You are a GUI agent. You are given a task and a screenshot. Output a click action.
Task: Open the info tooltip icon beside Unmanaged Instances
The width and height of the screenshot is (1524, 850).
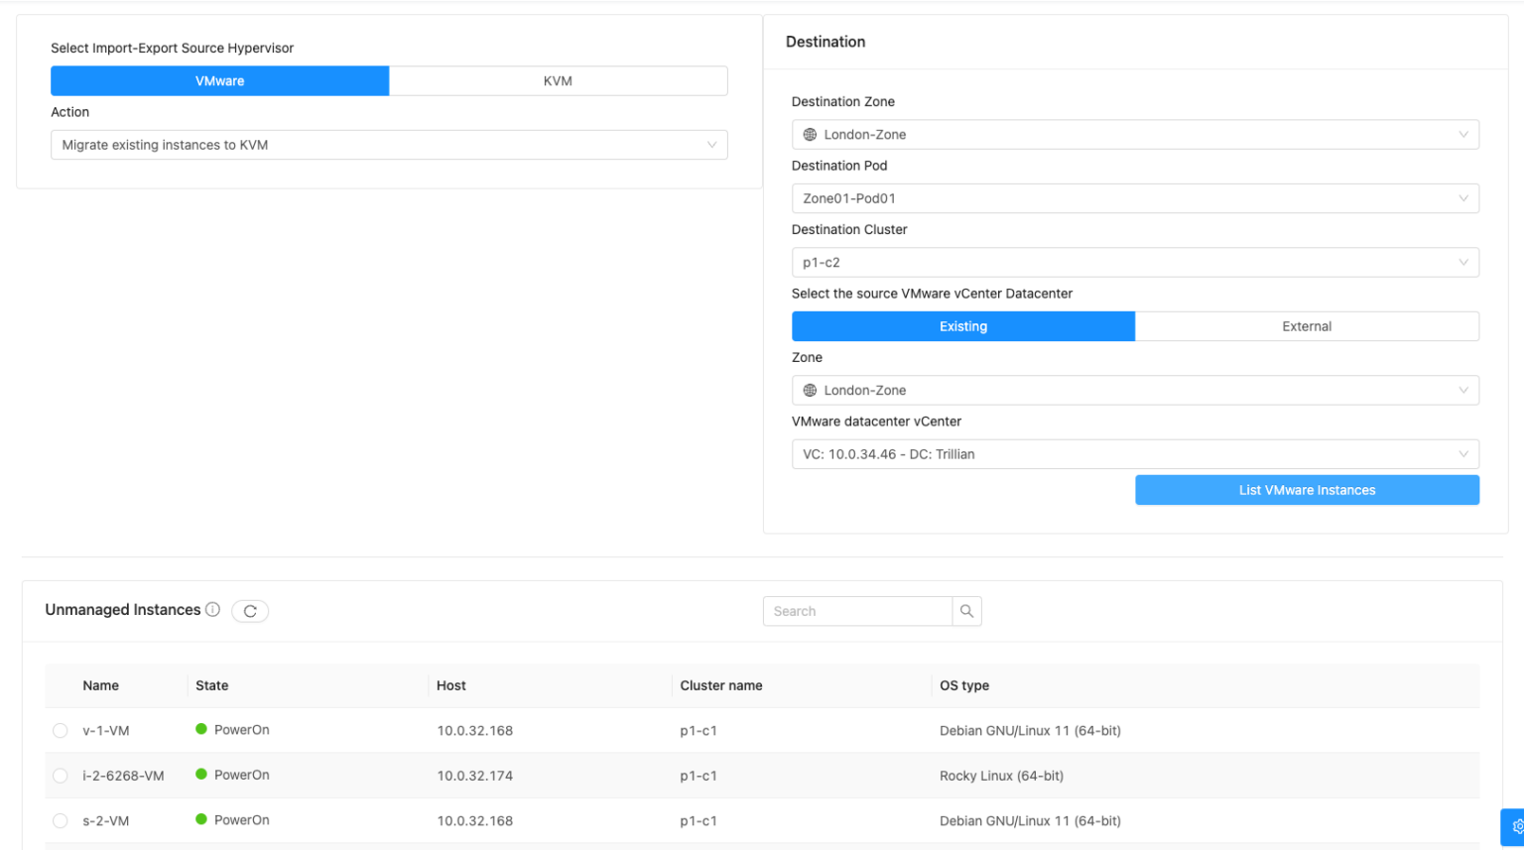[x=214, y=610]
